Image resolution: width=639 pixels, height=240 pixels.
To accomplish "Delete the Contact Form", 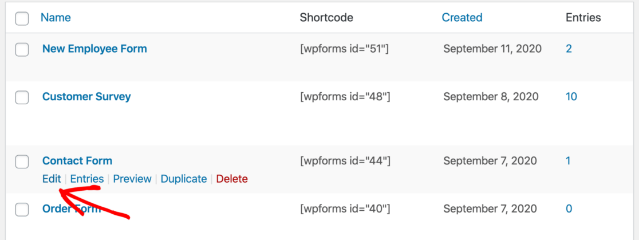I will [x=232, y=179].
